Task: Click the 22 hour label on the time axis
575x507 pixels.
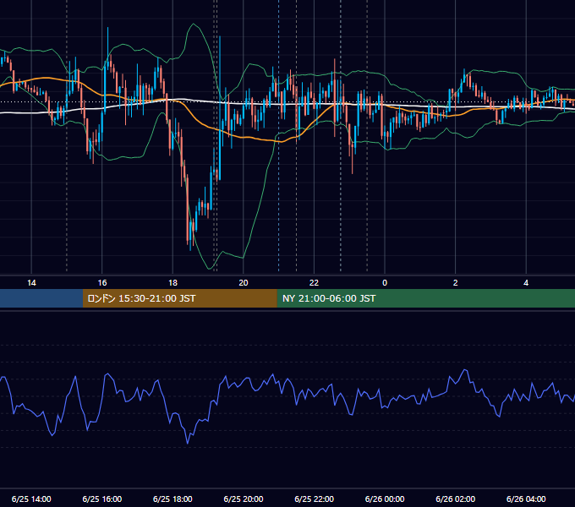Action: [x=314, y=283]
